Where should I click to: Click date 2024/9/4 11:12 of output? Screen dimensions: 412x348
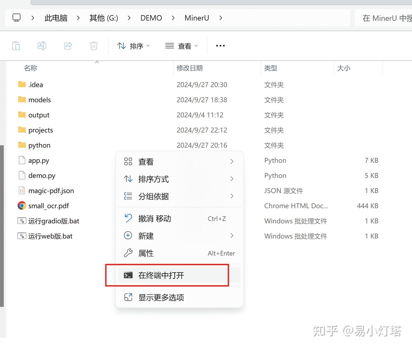coord(200,115)
